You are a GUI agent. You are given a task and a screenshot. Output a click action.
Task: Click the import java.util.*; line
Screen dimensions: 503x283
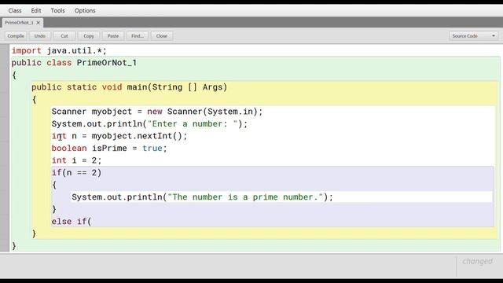(59, 50)
